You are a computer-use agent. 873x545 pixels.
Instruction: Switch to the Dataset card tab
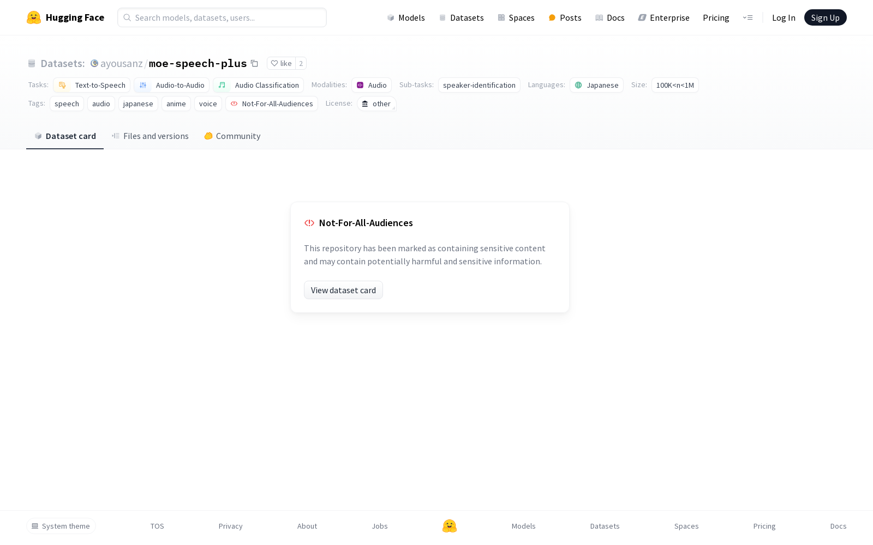[65, 136]
